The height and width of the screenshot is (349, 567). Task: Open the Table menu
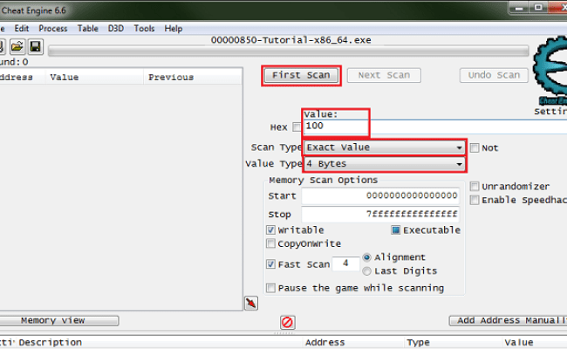click(87, 28)
